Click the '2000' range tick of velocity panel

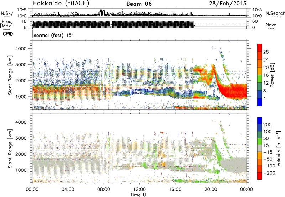21,154
